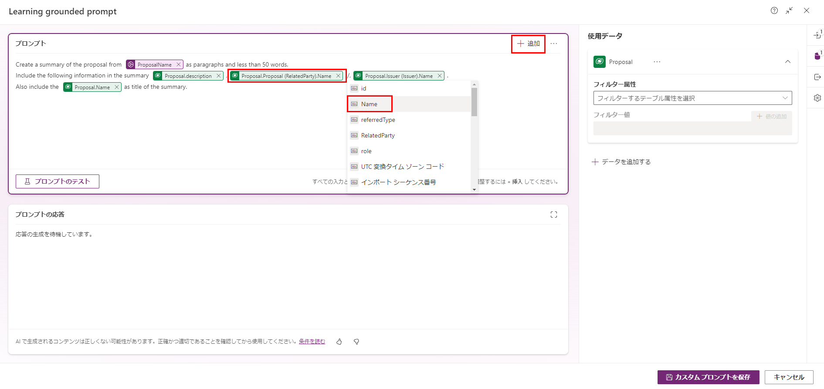Image resolution: width=824 pixels, height=389 pixels.
Task: Click the collapse window arrows icon
Action: 789,11
